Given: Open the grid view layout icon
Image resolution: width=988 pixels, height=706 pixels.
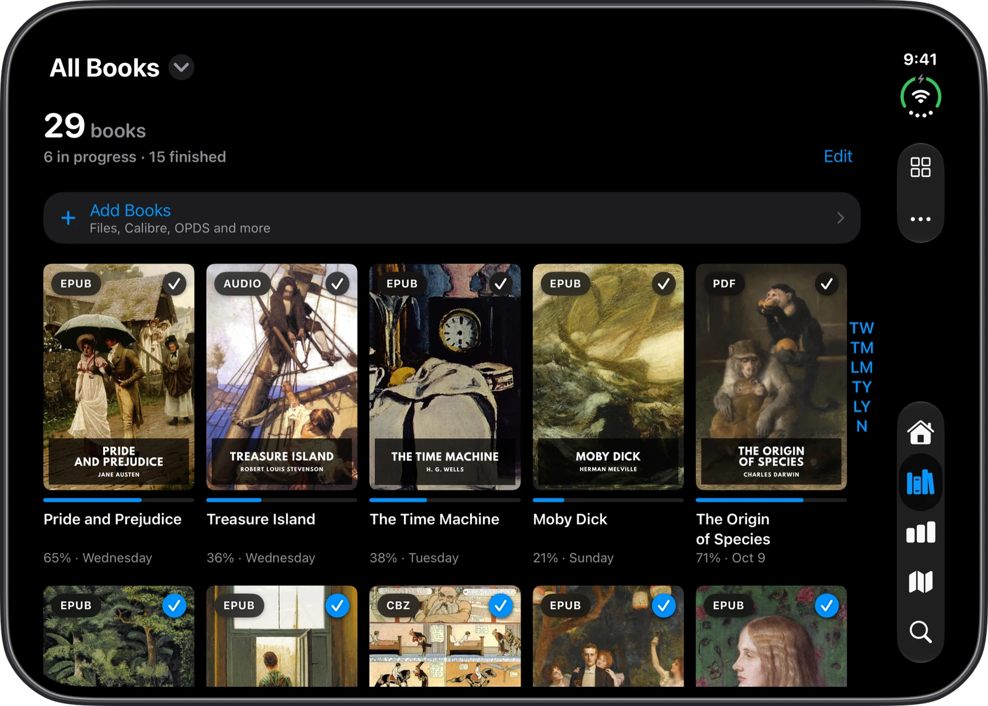Looking at the screenshot, I should point(920,167).
